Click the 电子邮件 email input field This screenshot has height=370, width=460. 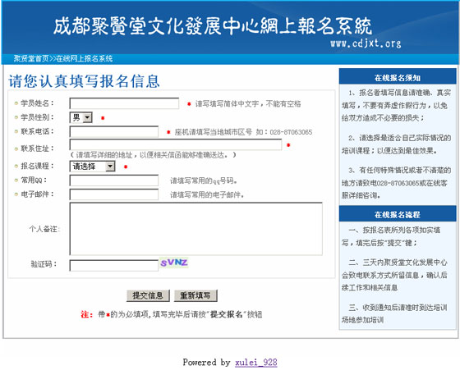(114, 194)
